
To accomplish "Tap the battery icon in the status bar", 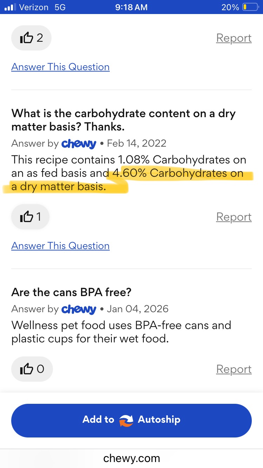I will click(x=250, y=7).
